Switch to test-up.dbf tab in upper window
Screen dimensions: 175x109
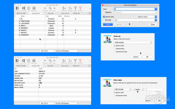pyautogui.click(x=65, y=13)
